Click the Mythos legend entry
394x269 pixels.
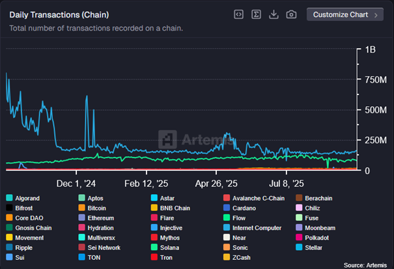[165, 238]
